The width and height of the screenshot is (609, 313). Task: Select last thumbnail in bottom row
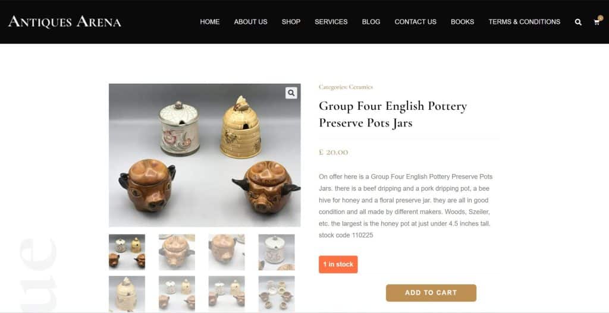click(277, 294)
